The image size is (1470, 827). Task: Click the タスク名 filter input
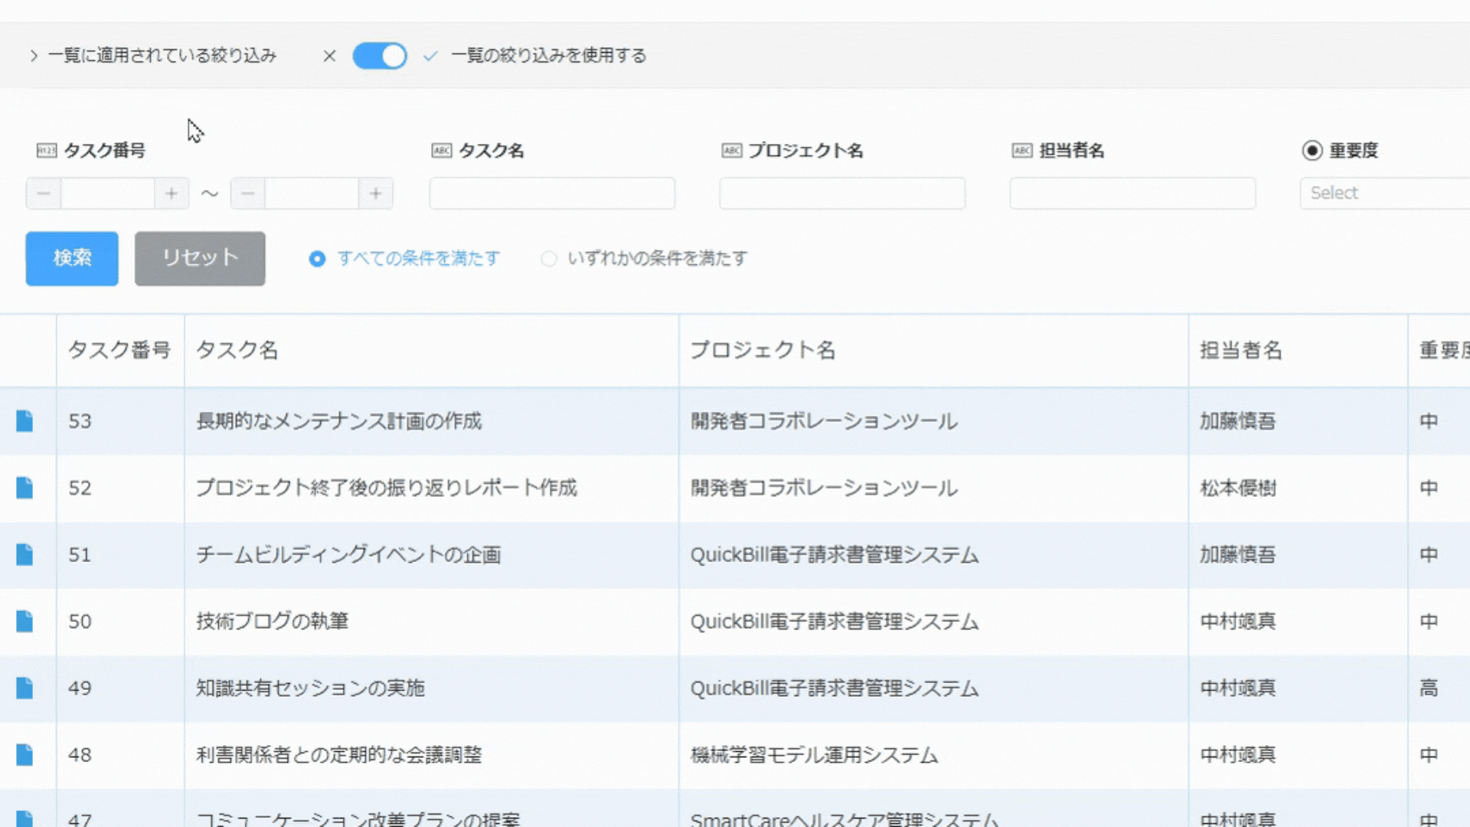(552, 194)
